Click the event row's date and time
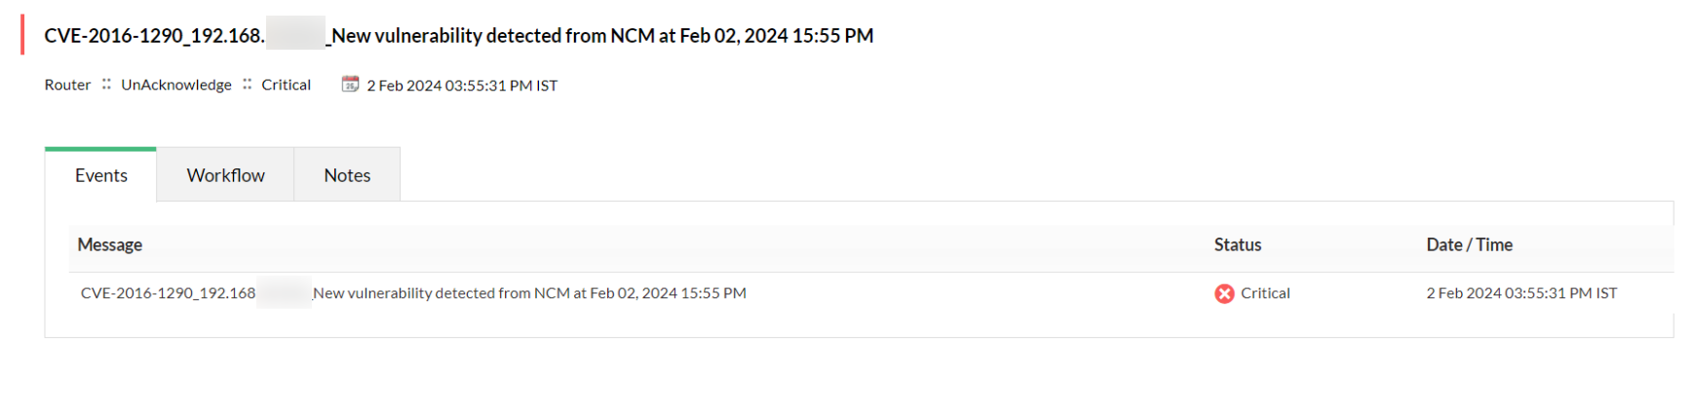The image size is (1694, 408). pos(1521,293)
